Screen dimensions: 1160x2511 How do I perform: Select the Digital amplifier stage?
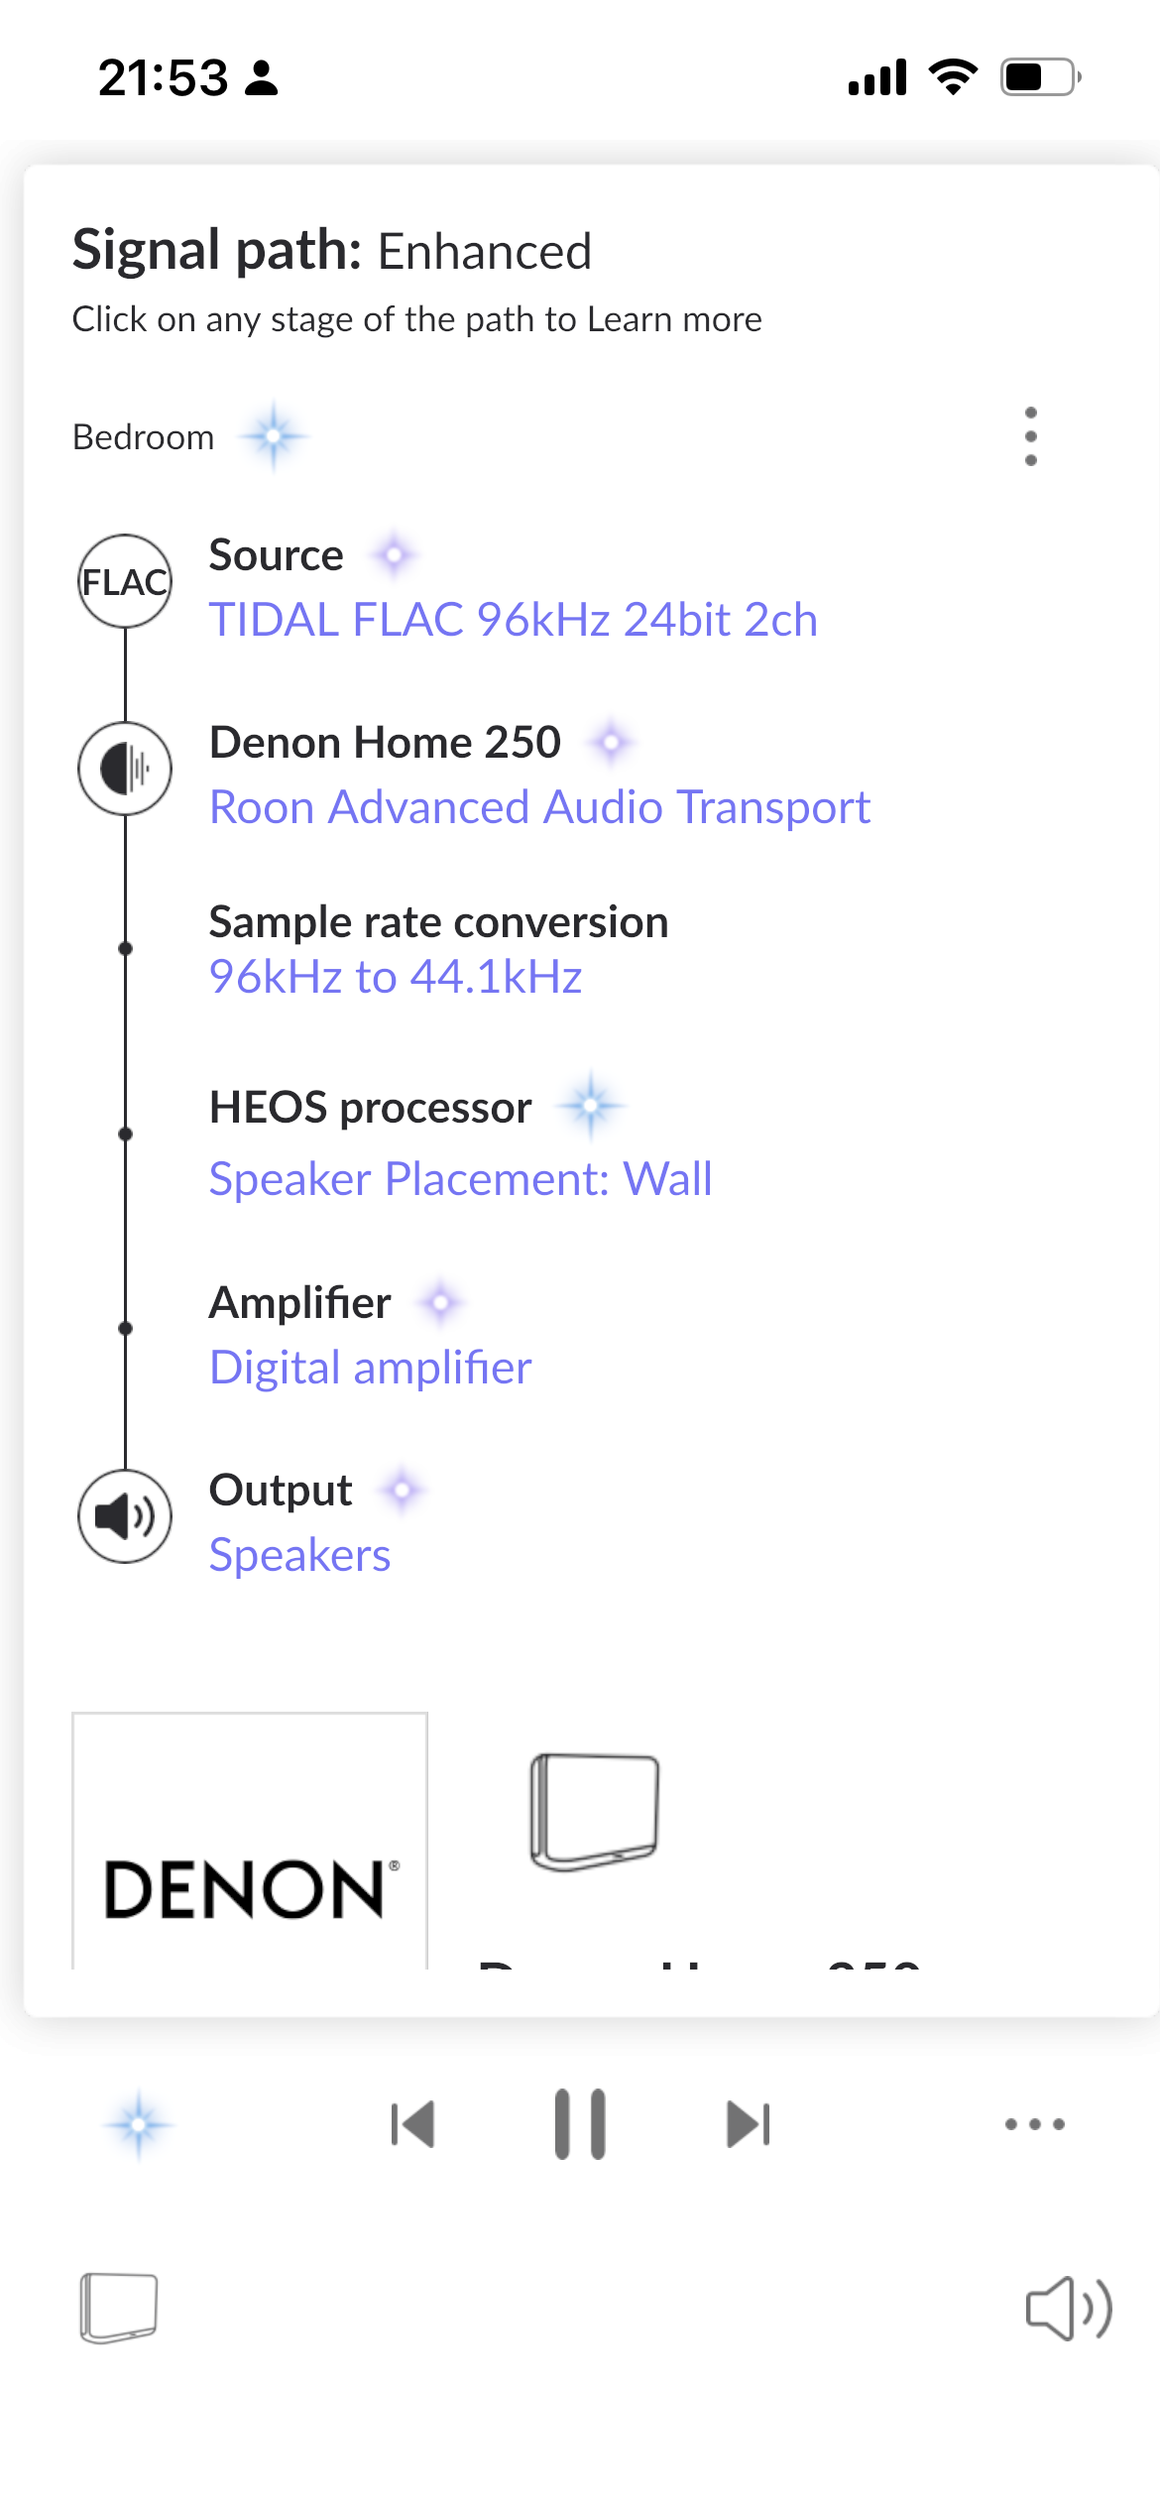point(371,1368)
